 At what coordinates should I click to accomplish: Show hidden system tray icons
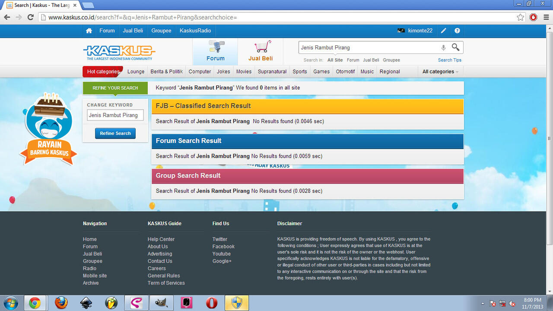483,303
